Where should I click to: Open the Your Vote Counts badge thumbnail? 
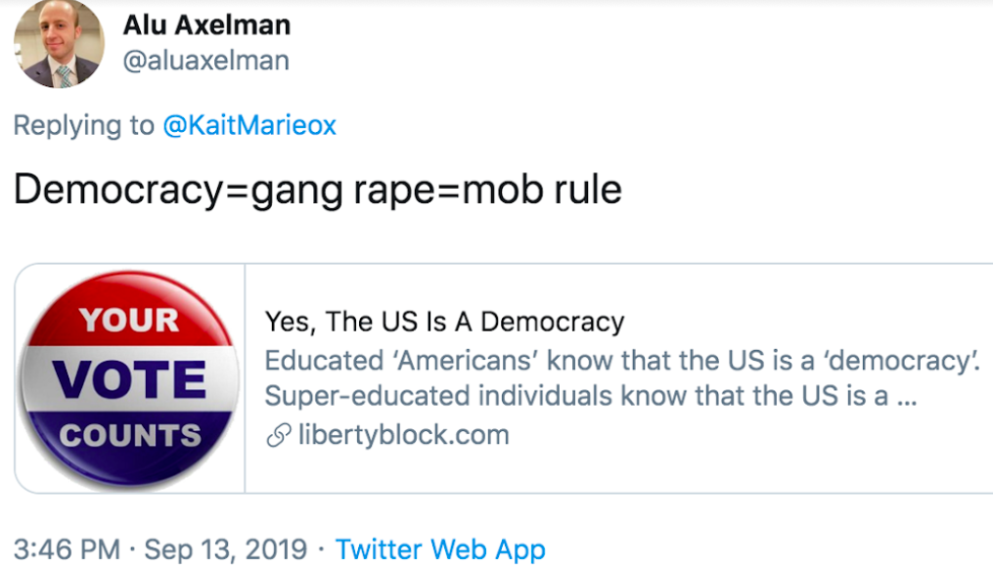[x=129, y=378]
